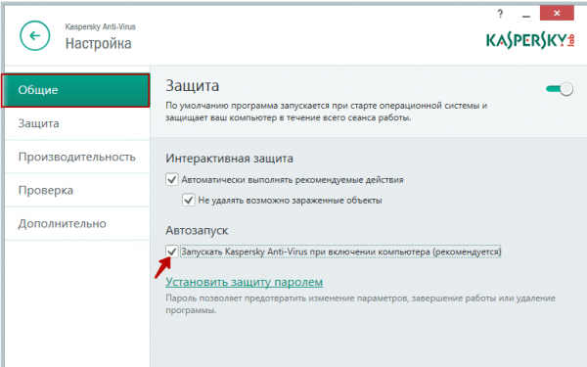
Task: Uncheck Автоматически выполнять рекомендуемые действия
Action: pyautogui.click(x=171, y=180)
